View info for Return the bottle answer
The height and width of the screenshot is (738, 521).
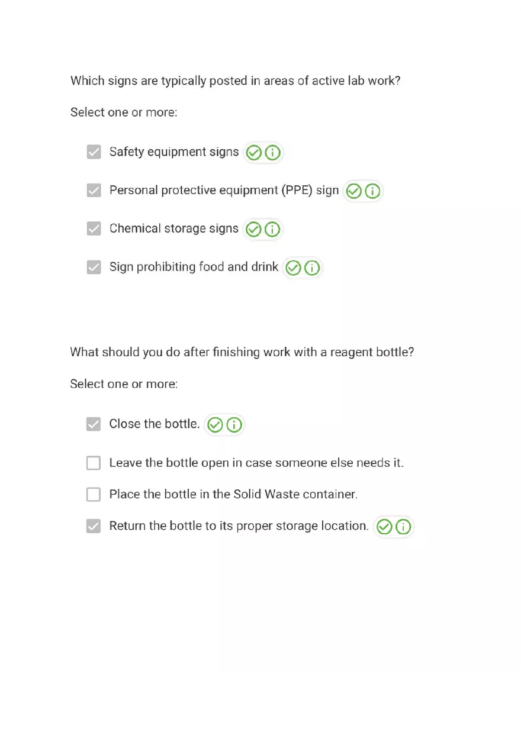pos(403,526)
